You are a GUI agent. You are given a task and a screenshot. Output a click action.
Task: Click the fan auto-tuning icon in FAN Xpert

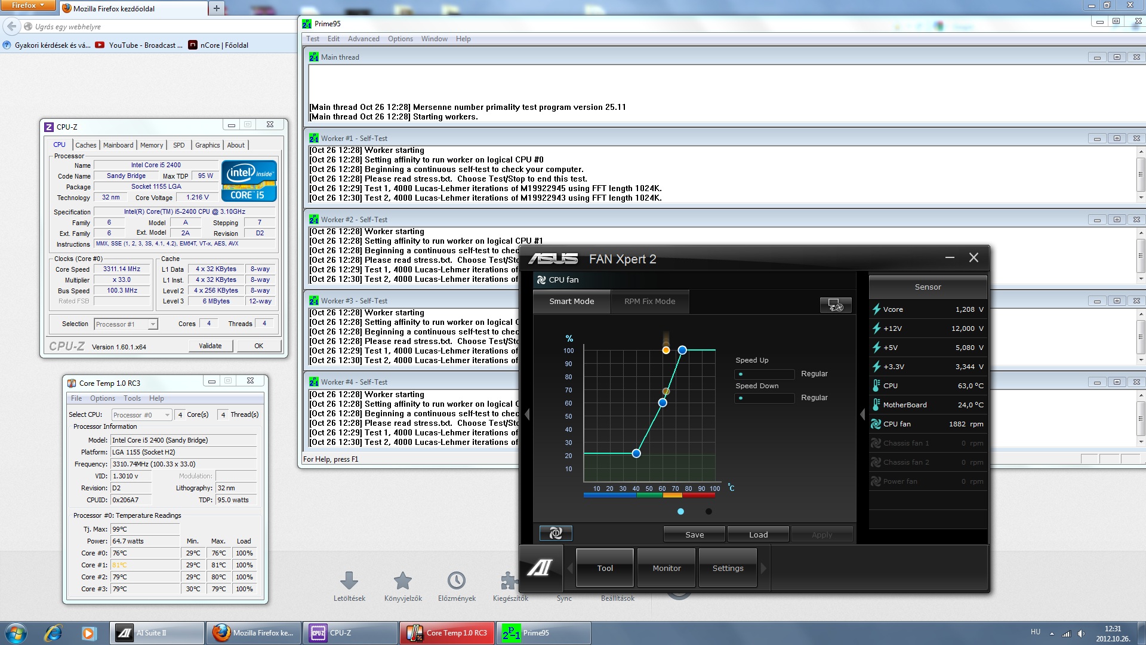[x=835, y=306]
